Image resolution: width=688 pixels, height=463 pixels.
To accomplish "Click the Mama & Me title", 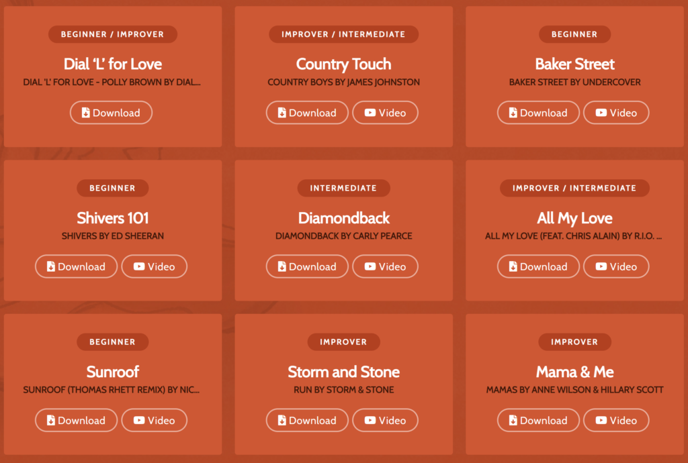I will pos(575,372).
